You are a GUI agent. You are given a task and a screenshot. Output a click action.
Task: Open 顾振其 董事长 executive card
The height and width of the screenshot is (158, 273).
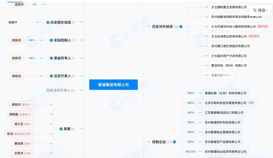[x=21, y=105]
